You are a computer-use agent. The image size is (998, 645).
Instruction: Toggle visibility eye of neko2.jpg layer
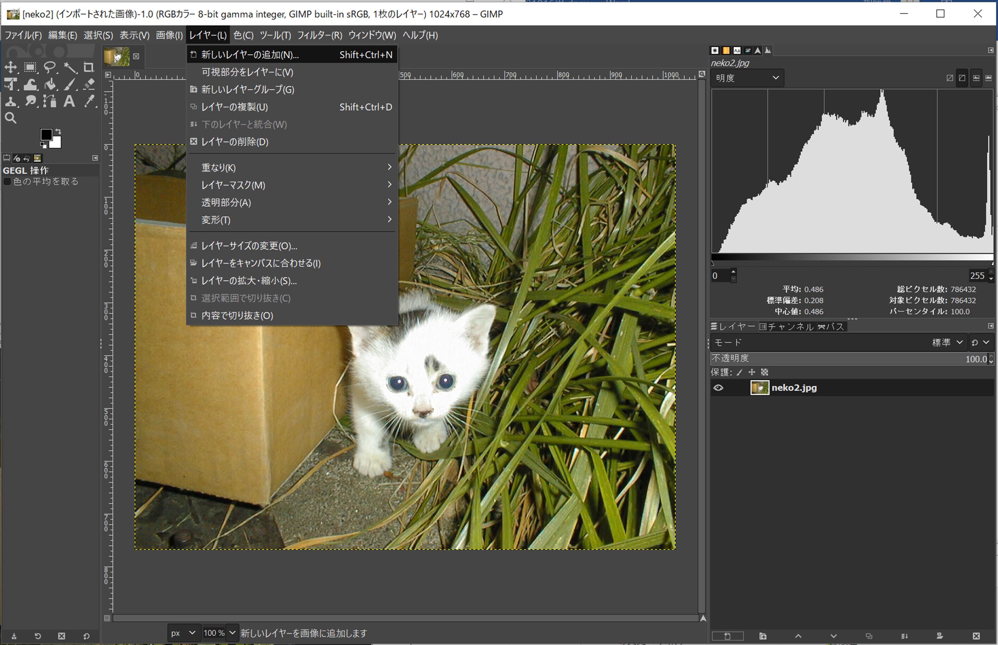coord(718,388)
